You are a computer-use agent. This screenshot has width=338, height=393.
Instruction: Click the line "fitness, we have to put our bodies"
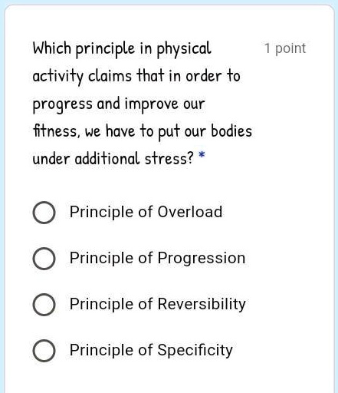click(143, 131)
